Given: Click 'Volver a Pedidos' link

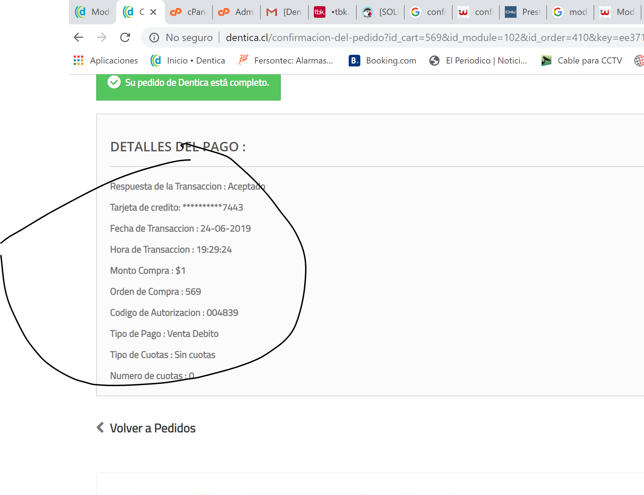Looking at the screenshot, I should (x=153, y=428).
